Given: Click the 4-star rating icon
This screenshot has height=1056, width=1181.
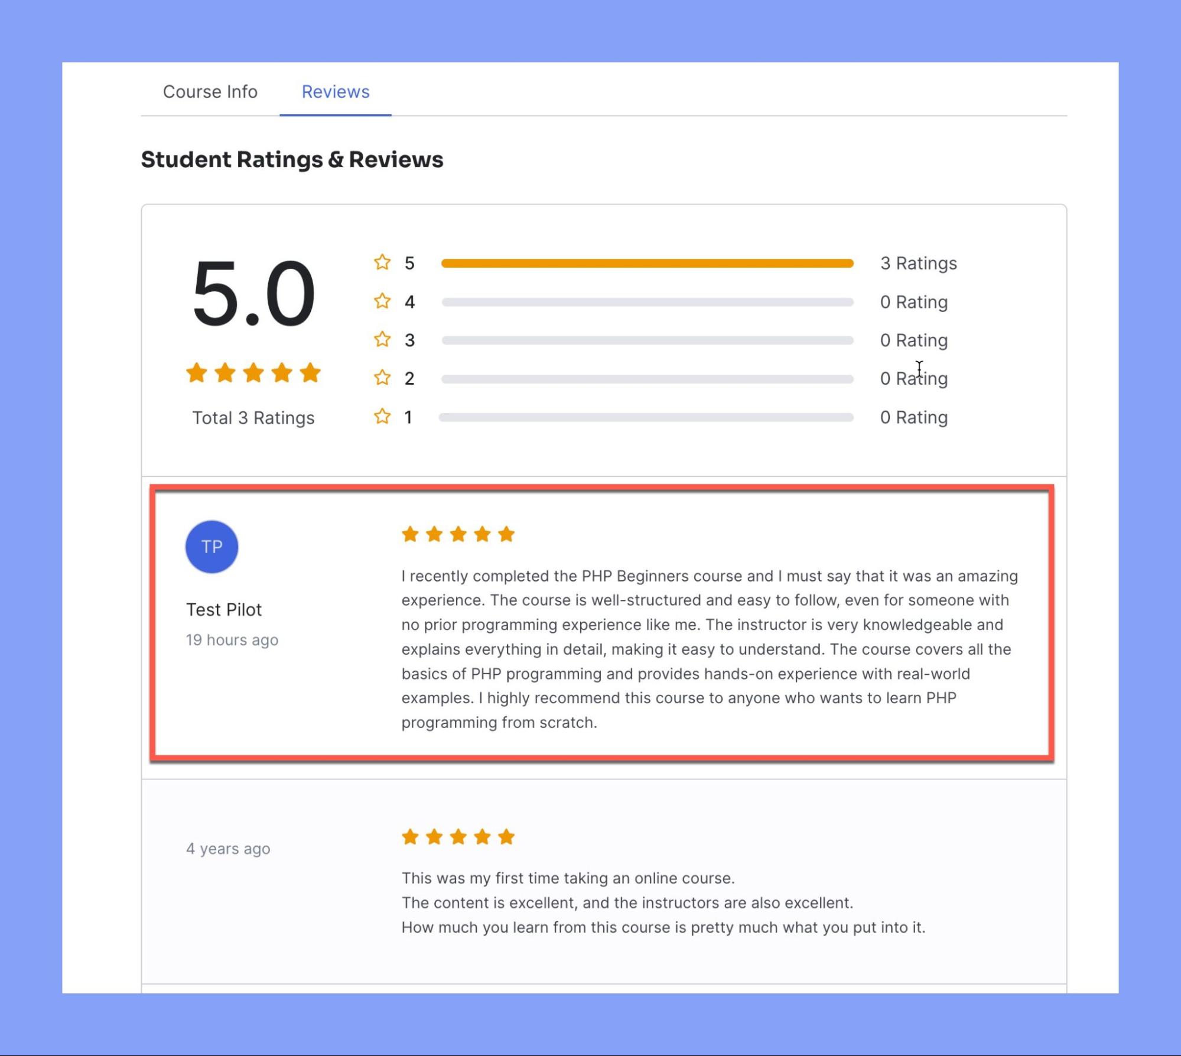Looking at the screenshot, I should tap(382, 302).
